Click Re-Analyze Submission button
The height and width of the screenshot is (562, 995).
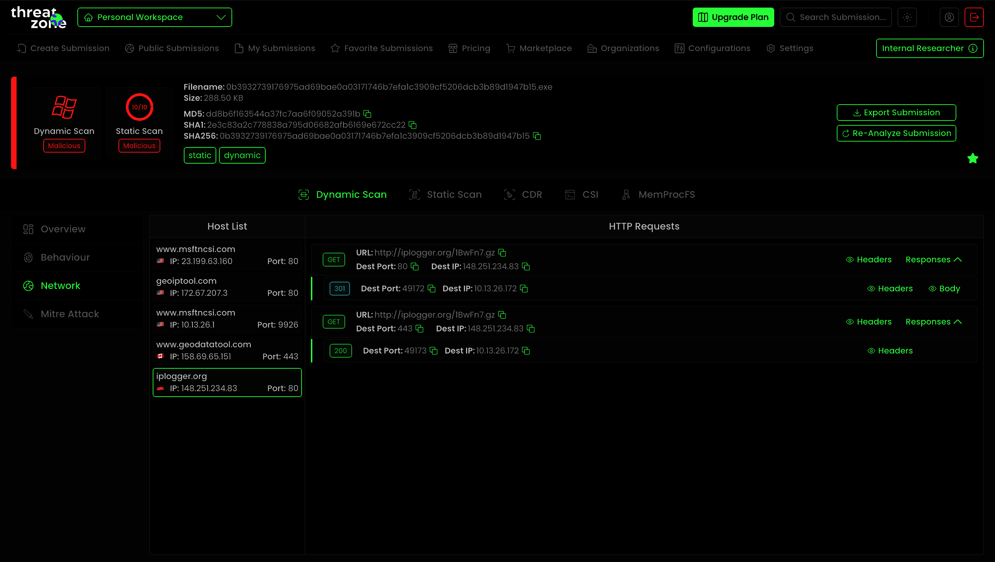pos(896,134)
